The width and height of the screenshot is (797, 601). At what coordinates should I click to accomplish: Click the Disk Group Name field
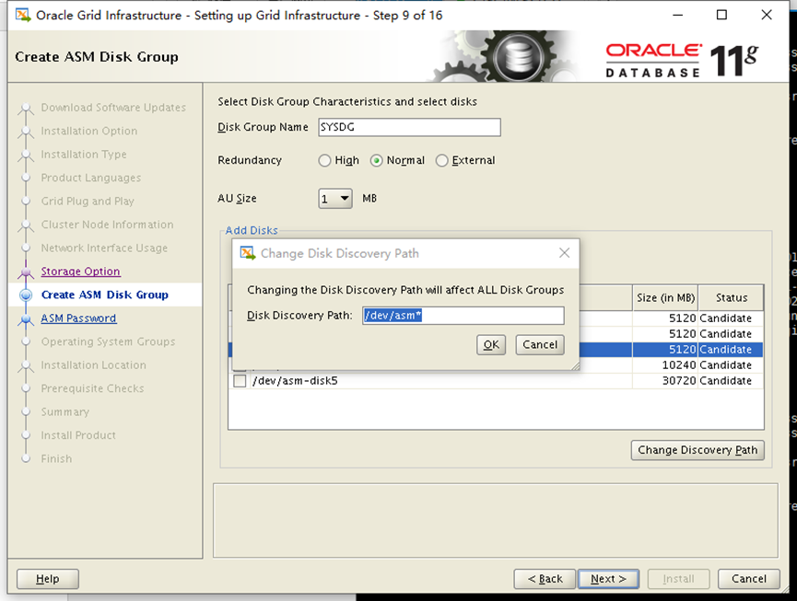coord(409,127)
